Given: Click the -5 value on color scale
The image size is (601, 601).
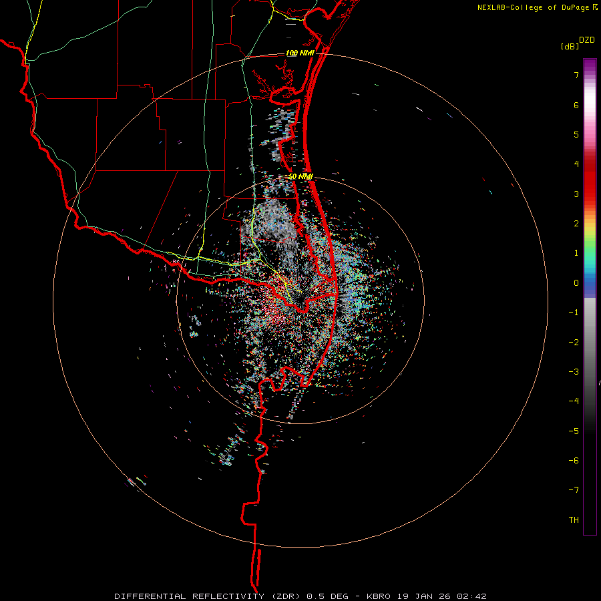Looking at the screenshot, I should pos(574,431).
